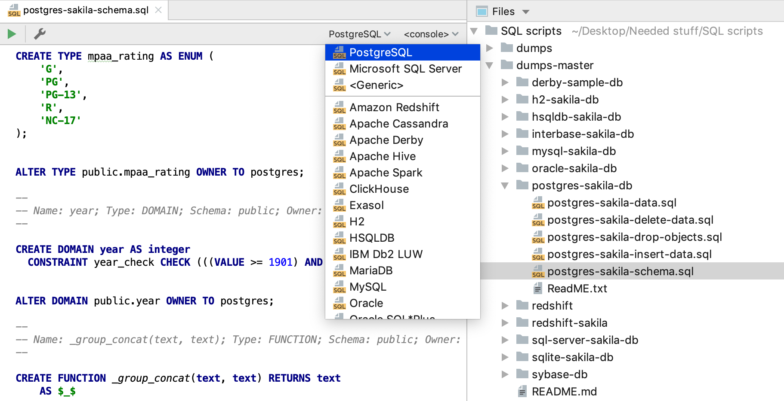
Task: Click the sybase-db folder icon
Action: 522,374
